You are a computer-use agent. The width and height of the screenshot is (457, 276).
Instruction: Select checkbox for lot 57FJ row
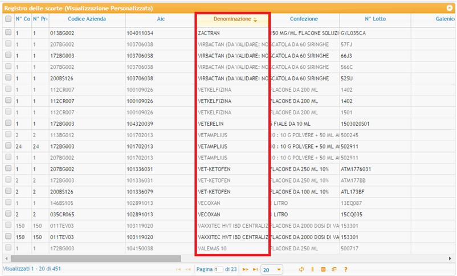pyautogui.click(x=8, y=44)
